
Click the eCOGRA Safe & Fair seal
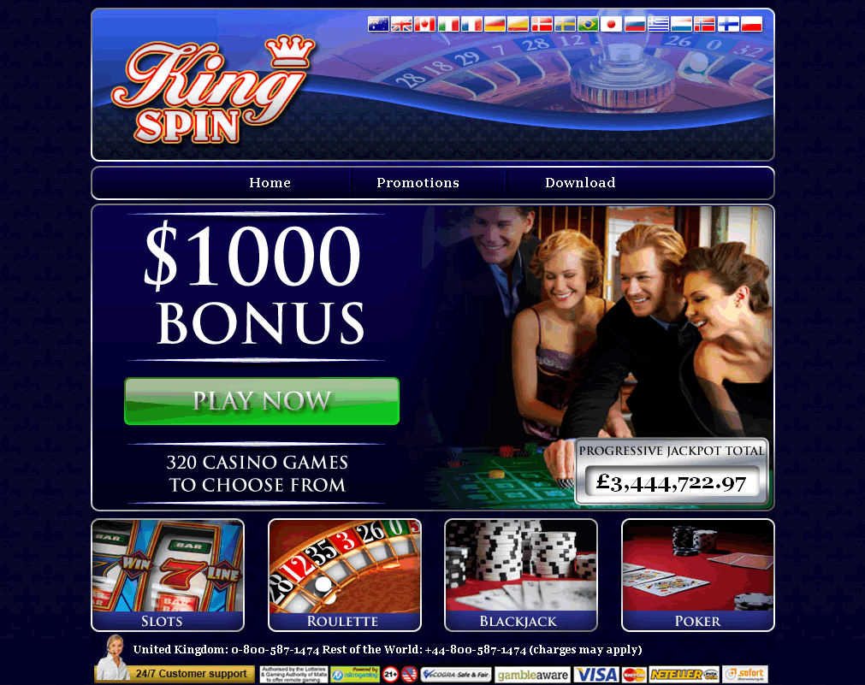point(456,675)
